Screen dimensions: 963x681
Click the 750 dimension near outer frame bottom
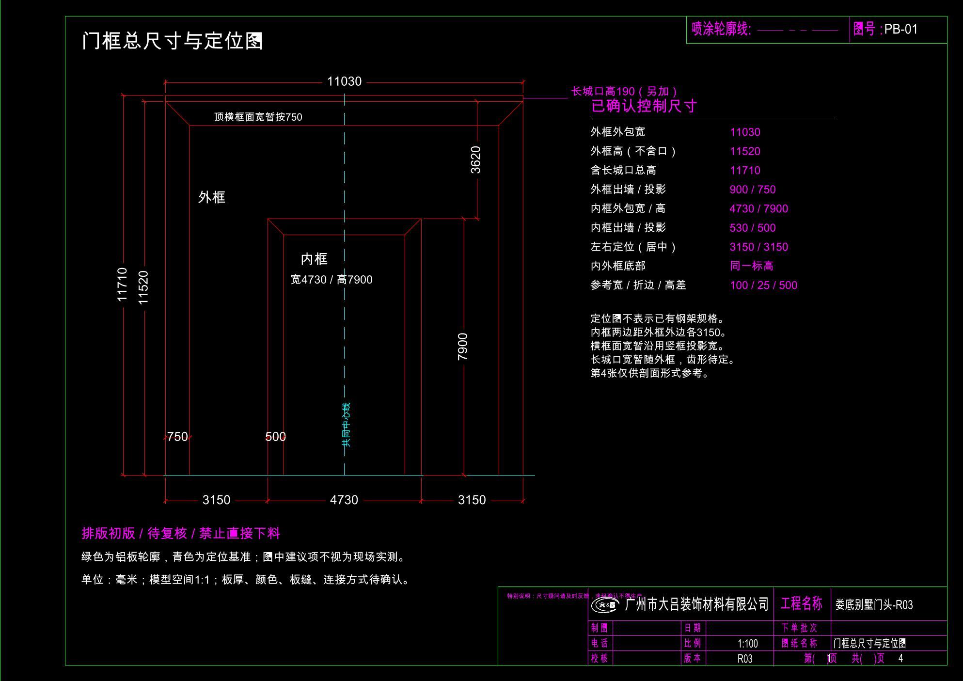click(177, 437)
